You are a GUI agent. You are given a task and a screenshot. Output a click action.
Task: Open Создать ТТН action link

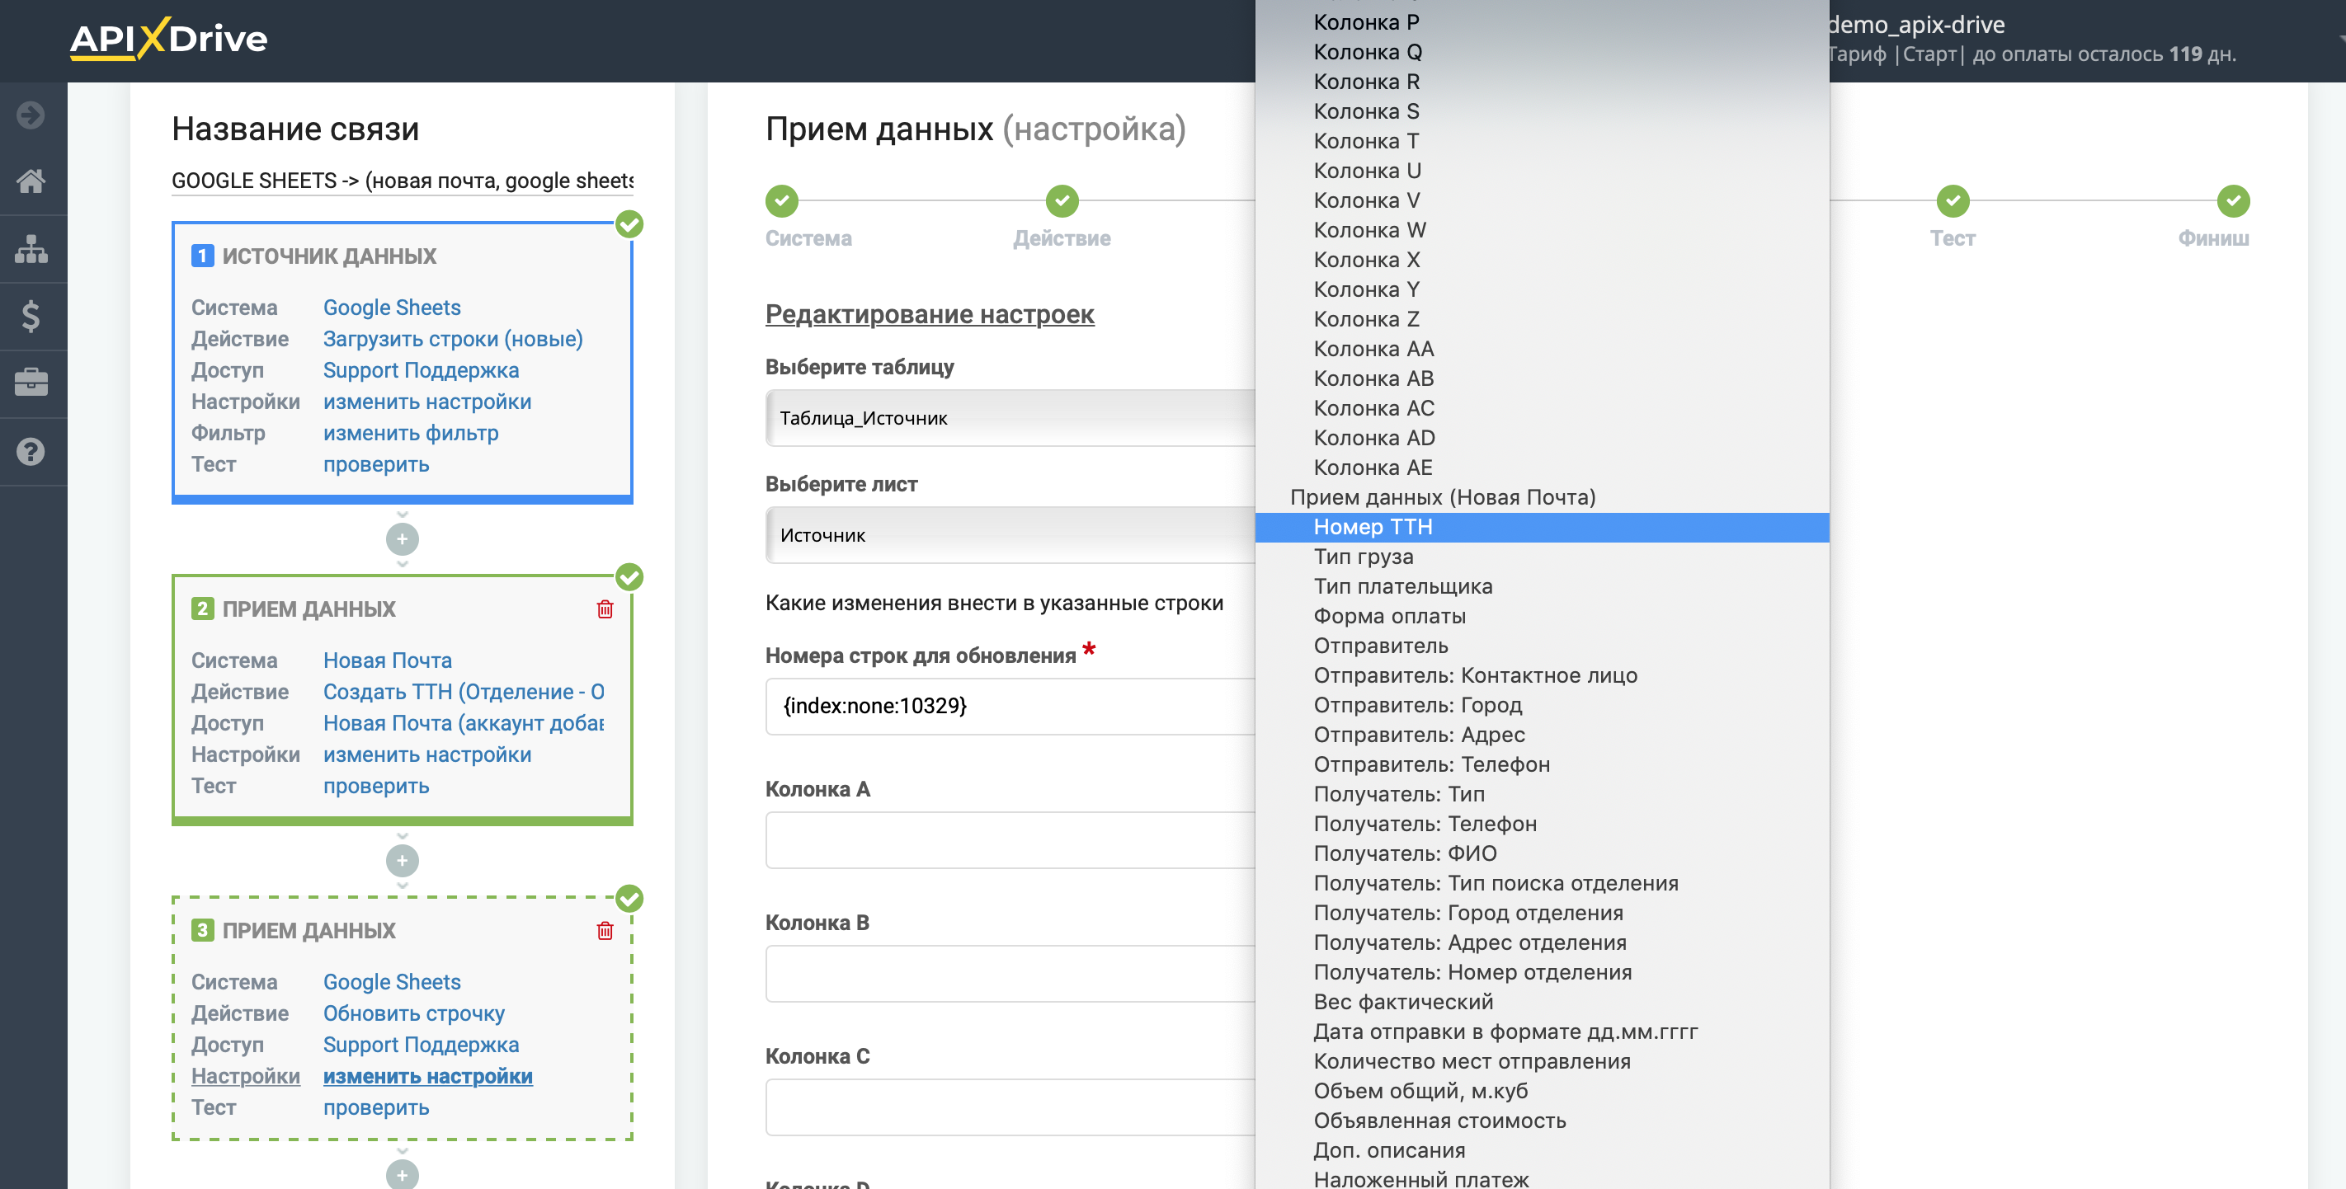pyautogui.click(x=464, y=692)
